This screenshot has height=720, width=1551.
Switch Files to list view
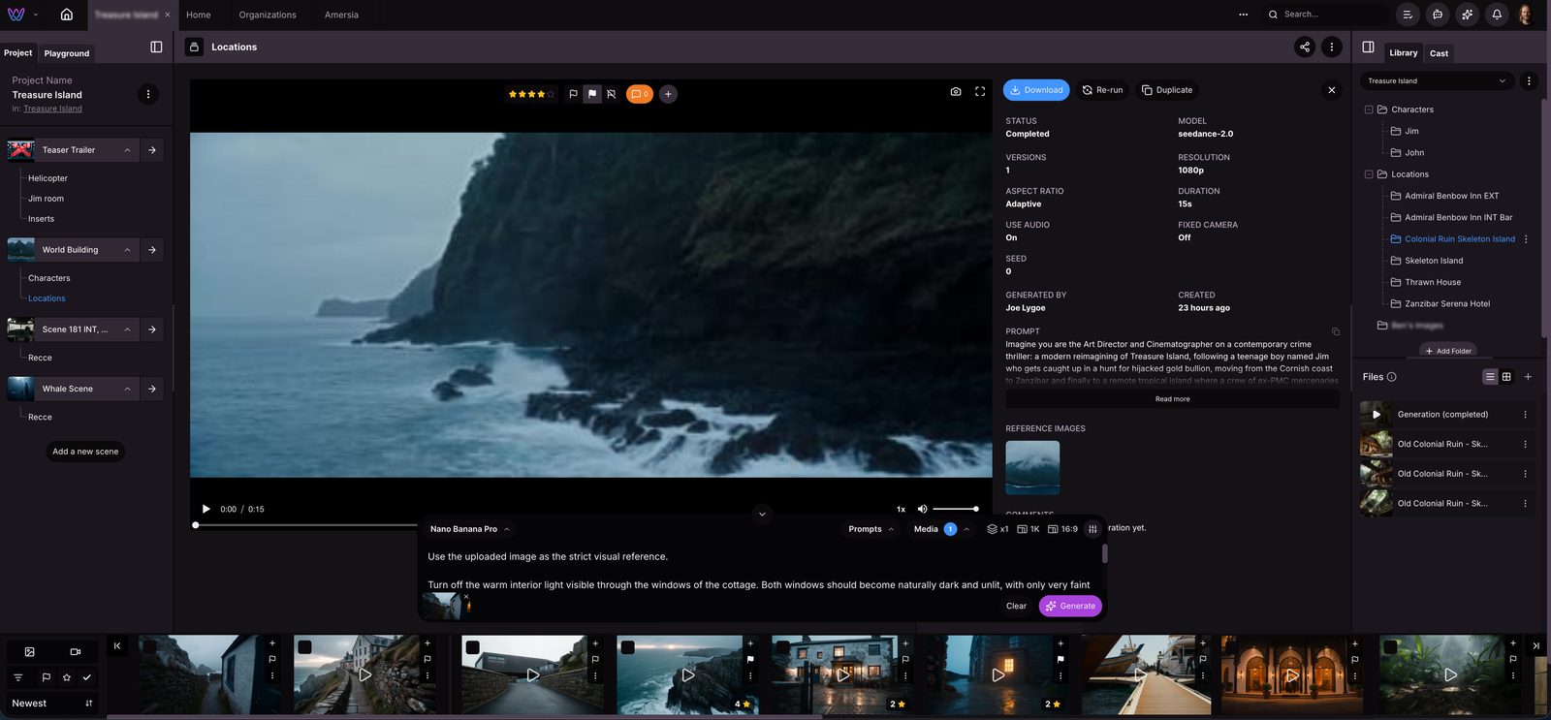pyautogui.click(x=1490, y=377)
